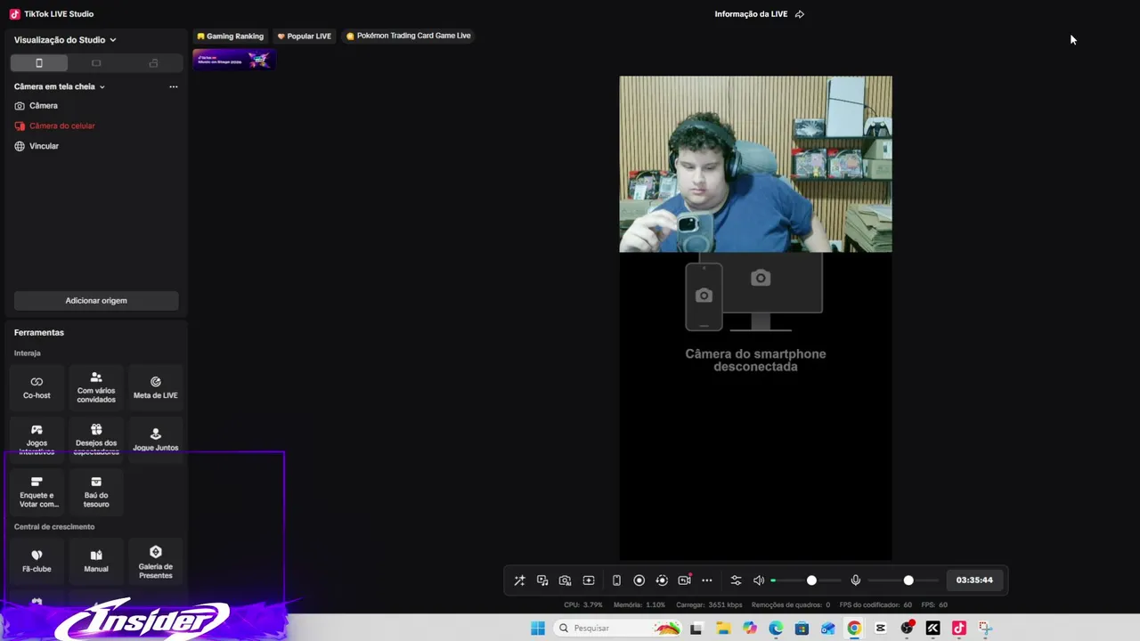Expand Visualização do Studio dropdown
This screenshot has height=641, width=1140.
click(x=65, y=40)
